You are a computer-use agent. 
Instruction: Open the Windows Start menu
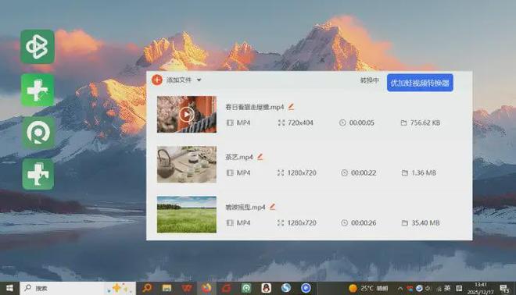[x=9, y=288]
